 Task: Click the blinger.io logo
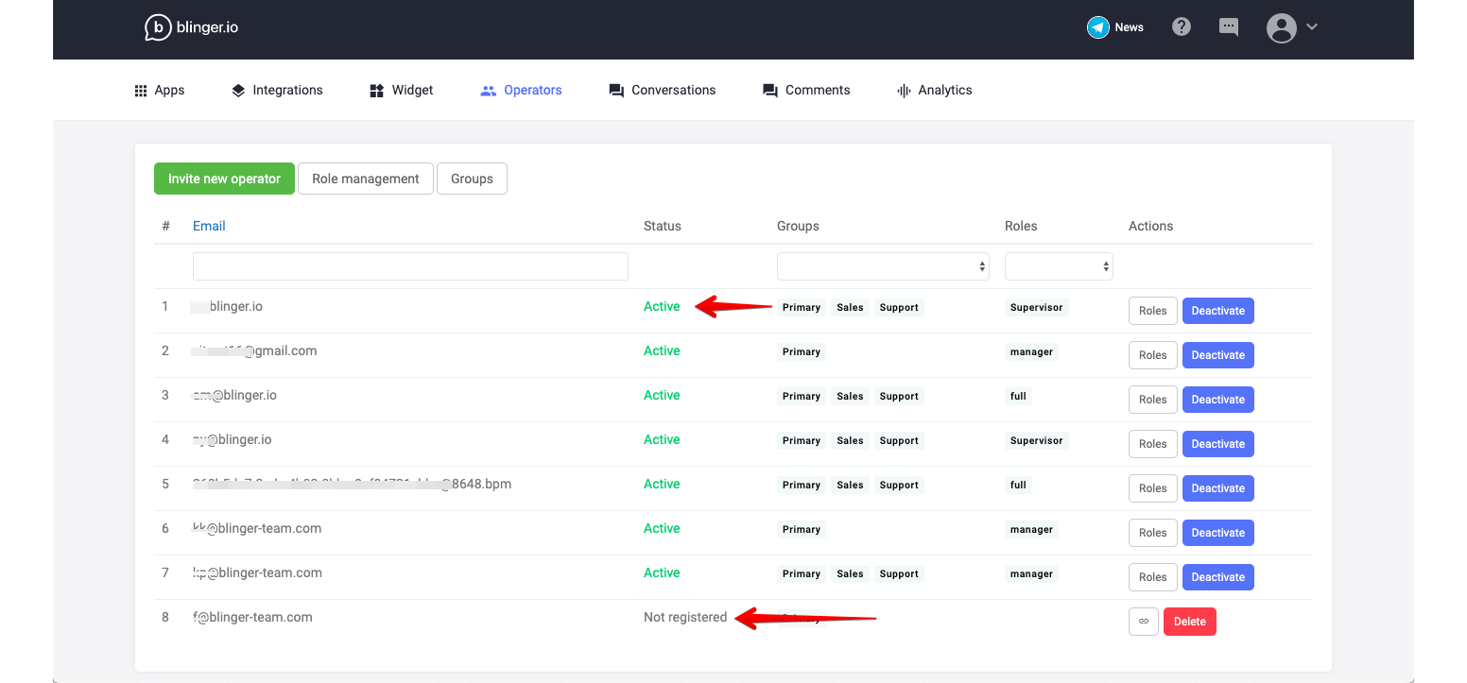pos(191,27)
